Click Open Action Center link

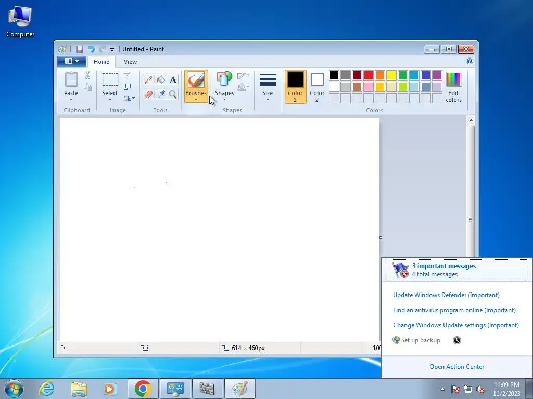point(457,367)
